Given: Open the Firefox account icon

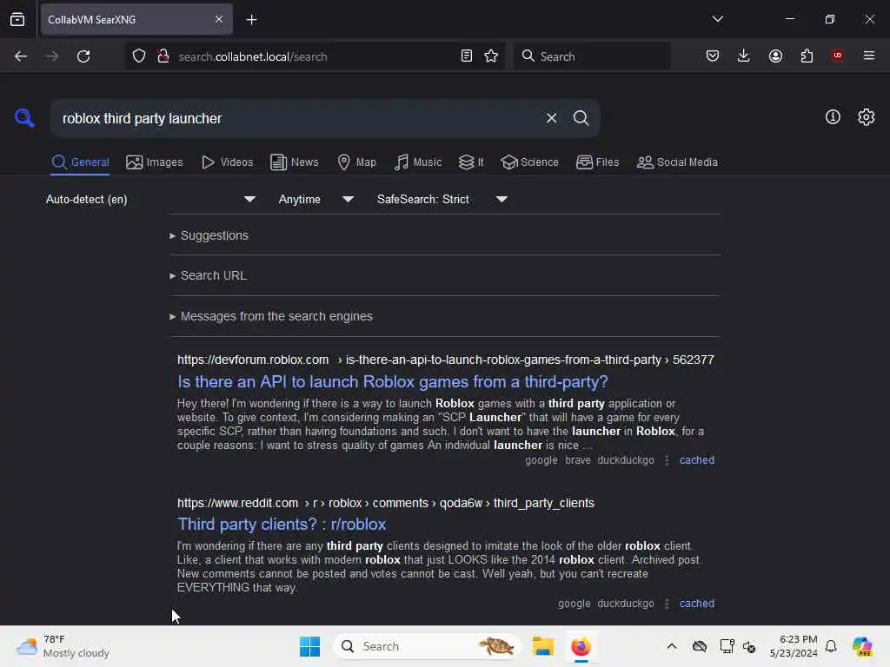Looking at the screenshot, I should 775,56.
